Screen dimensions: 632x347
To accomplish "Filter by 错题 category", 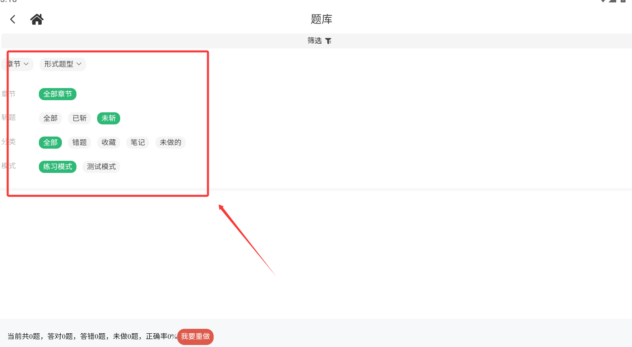I will coord(79,143).
